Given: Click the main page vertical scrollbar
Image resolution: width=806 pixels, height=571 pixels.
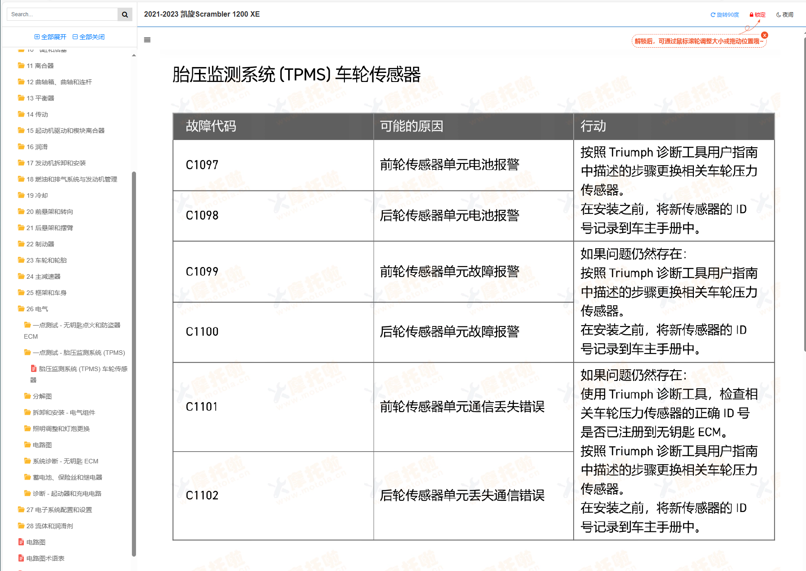Looking at the screenshot, I should click(x=805, y=194).
